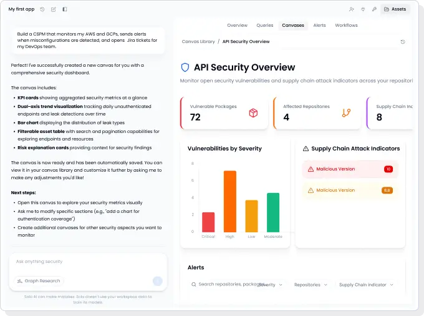The height and width of the screenshot is (316, 424).
Task: Click the search magnifier icon in Alerts
Action: [x=194, y=284]
